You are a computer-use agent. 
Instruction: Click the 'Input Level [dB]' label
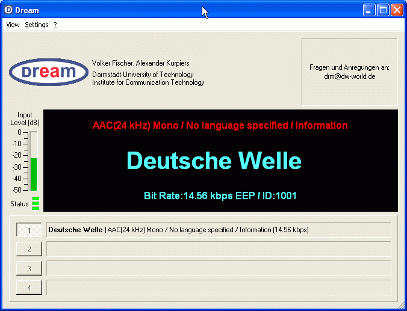click(x=25, y=119)
